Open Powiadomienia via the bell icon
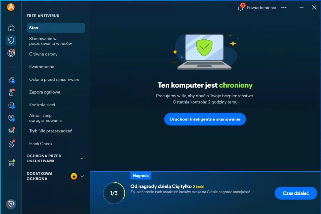 240,7
